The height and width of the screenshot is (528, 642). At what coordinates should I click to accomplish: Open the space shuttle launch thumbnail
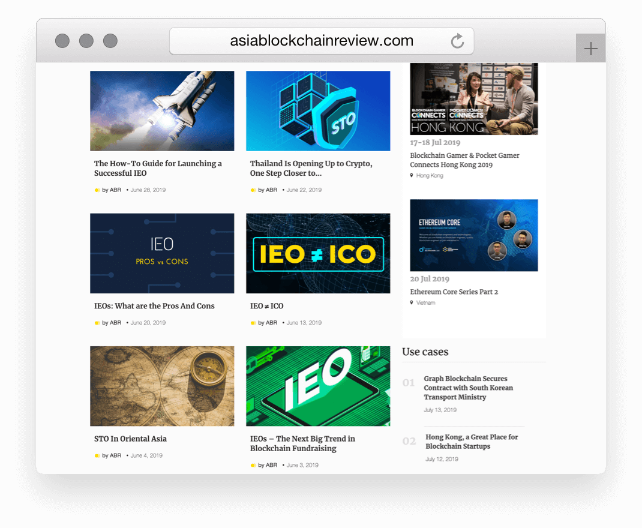(162, 111)
